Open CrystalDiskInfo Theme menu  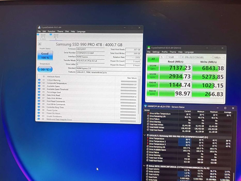(x=60, y=31)
